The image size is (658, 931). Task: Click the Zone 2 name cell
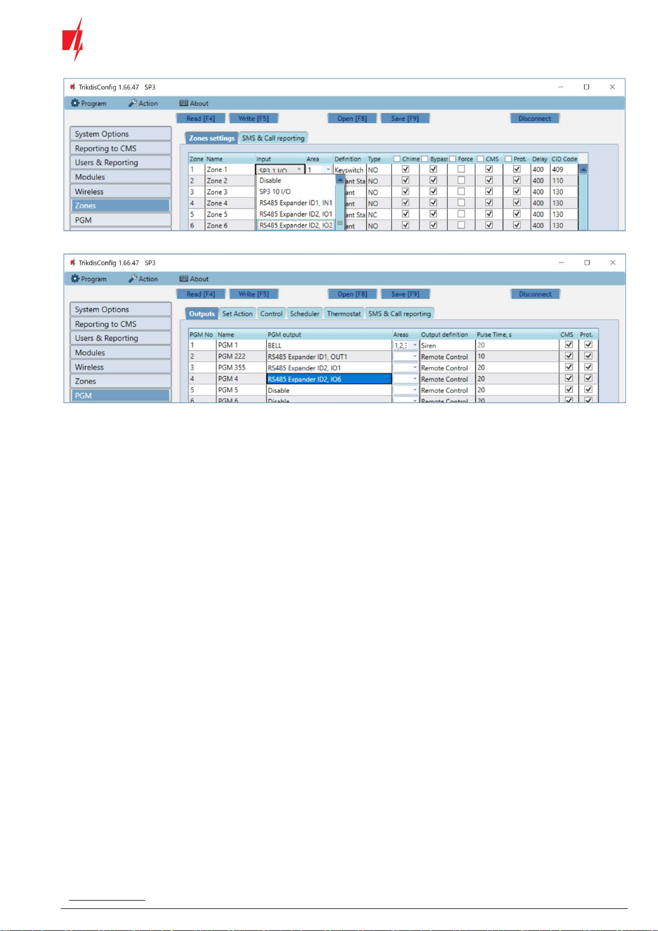pyautogui.click(x=230, y=181)
